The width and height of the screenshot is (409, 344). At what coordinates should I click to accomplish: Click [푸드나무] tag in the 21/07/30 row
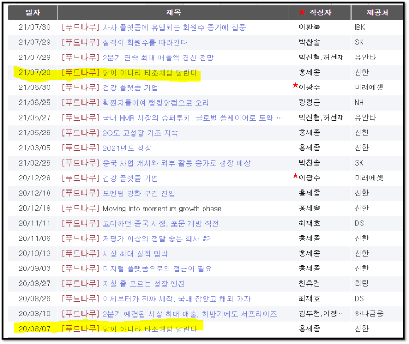(81, 27)
